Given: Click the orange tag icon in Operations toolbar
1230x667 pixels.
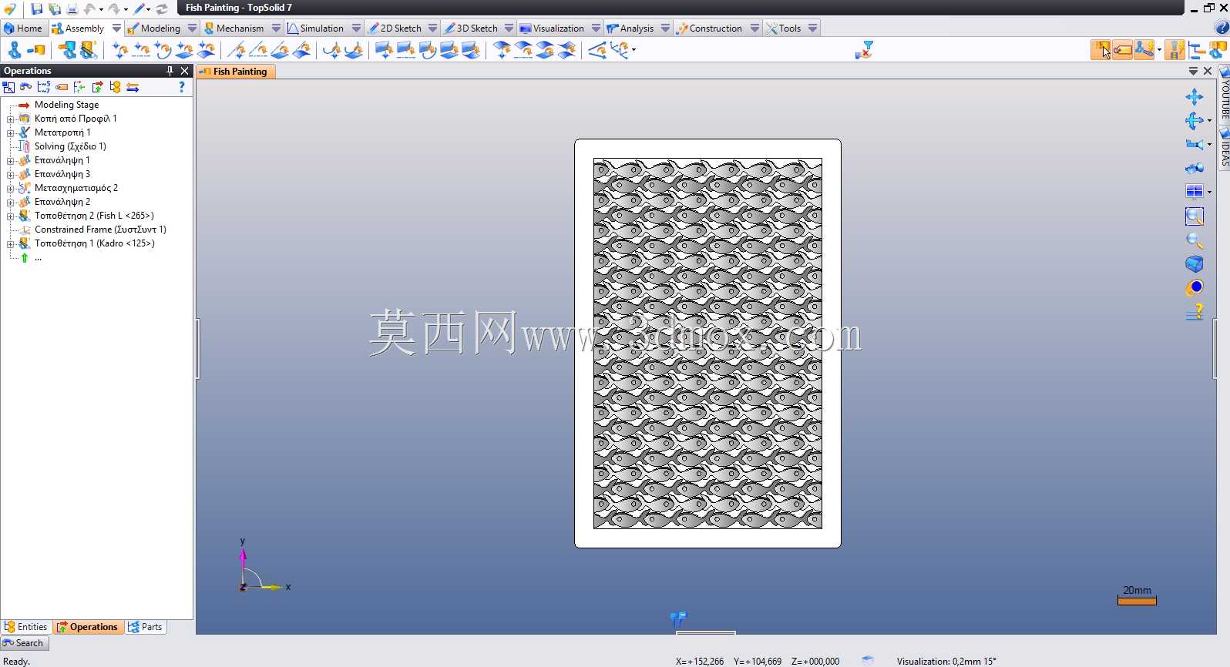Looking at the screenshot, I should pyautogui.click(x=62, y=87).
